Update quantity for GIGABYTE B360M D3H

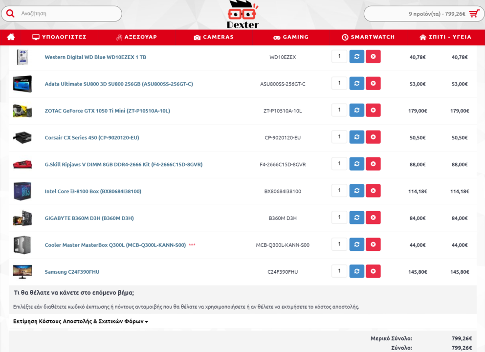356,218
